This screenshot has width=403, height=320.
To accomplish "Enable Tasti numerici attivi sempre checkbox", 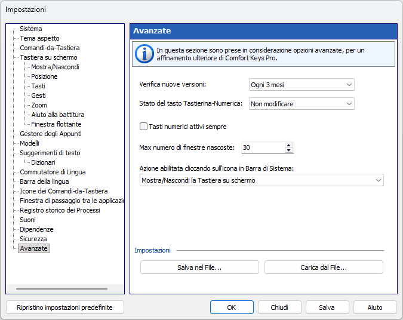I will [143, 127].
